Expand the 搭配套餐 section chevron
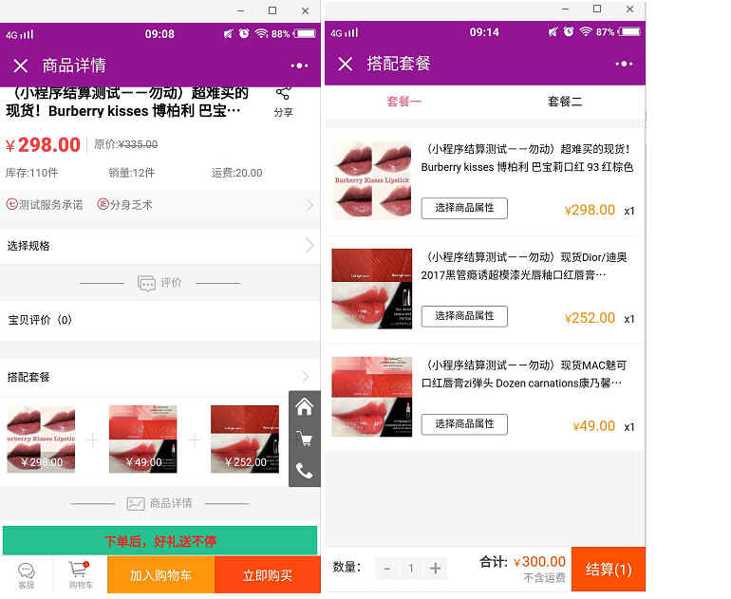Viewport: 731px width, 599px height. pos(306,377)
